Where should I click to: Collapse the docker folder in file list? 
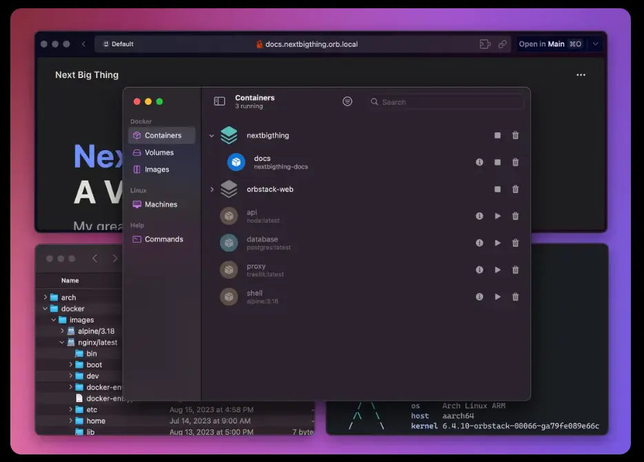[x=46, y=308]
